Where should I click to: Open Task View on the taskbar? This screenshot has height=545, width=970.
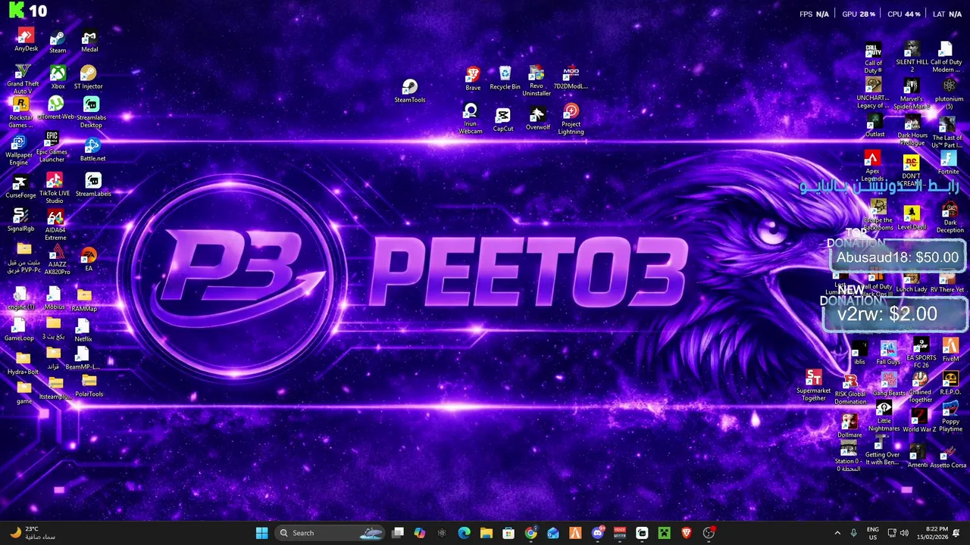(398, 533)
